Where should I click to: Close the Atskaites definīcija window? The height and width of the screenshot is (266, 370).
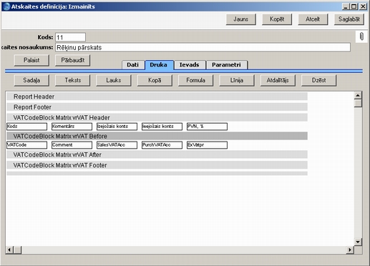coord(363,6)
